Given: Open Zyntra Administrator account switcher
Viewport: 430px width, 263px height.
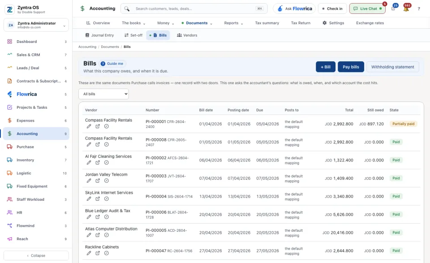Looking at the screenshot, I should coord(36,25).
